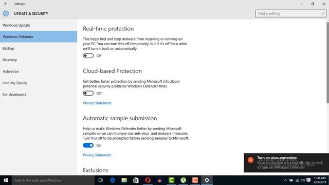Screen dimensions: 329x185
Task: Click the Search the web and Windows box
Action: tap(53, 180)
